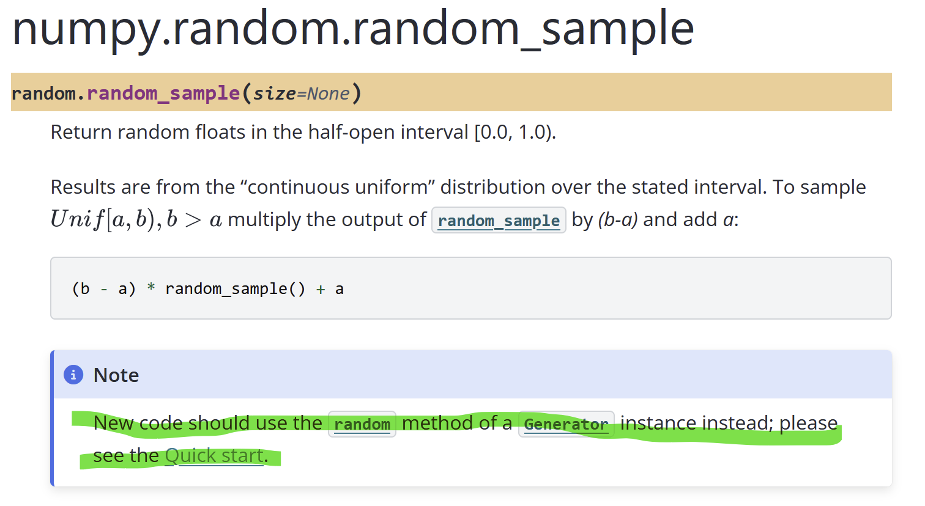The height and width of the screenshot is (506, 925).
Task: Click the None default value in signature
Action: tap(328, 93)
